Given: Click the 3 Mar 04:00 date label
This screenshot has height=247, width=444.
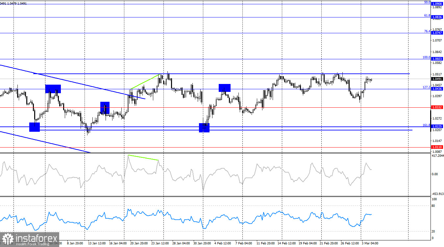Looking at the screenshot, I should (370, 244).
